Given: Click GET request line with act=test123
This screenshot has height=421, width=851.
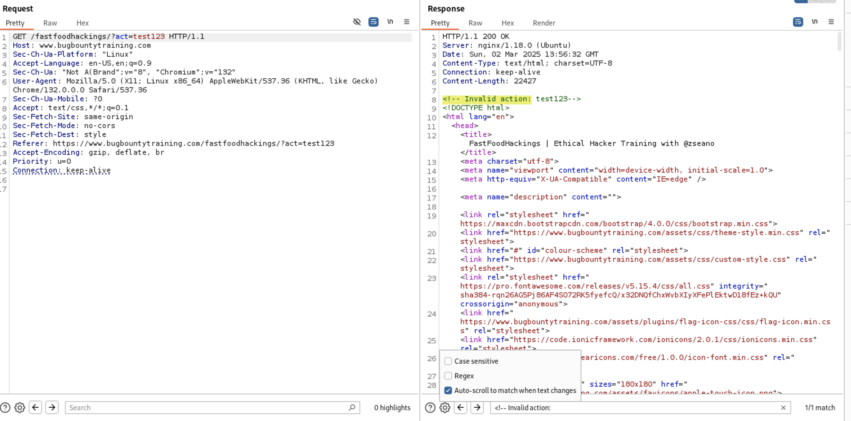Looking at the screenshot, I should 108,36.
